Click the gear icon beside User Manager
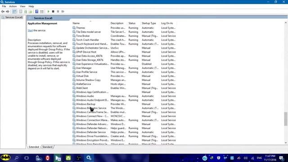 point(74,68)
